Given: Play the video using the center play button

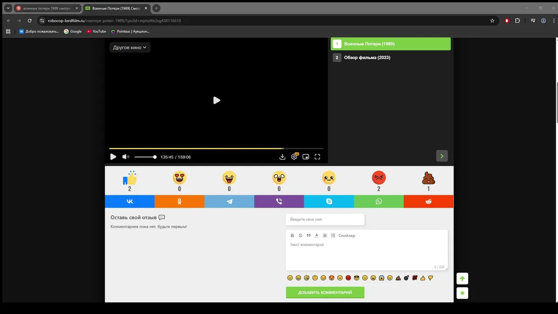Looking at the screenshot, I should coord(217,100).
